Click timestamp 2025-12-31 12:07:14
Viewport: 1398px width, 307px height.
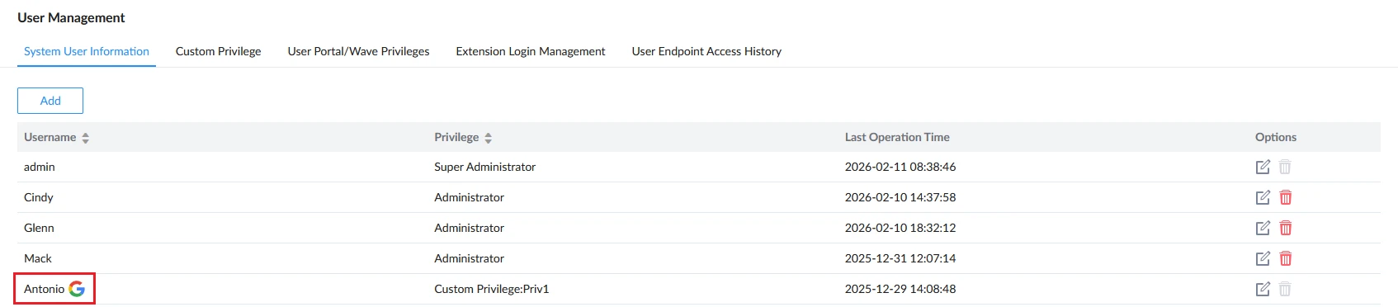point(900,258)
